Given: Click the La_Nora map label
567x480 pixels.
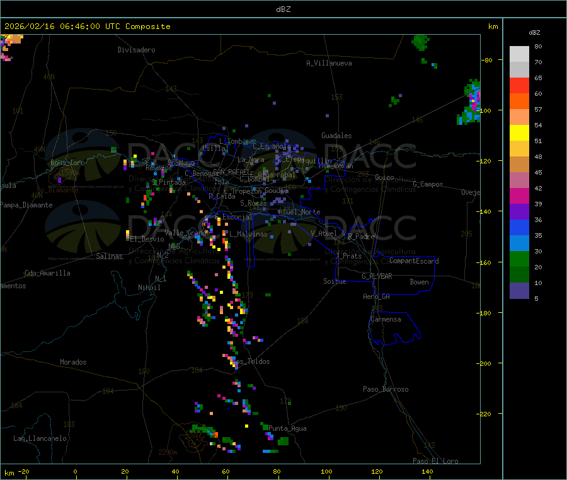Looking at the screenshot, I should click(x=251, y=160).
